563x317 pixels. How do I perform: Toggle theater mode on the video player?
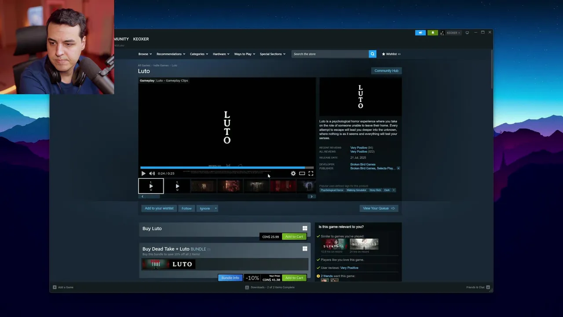click(302, 173)
